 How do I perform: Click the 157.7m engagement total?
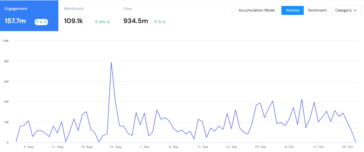point(15,21)
